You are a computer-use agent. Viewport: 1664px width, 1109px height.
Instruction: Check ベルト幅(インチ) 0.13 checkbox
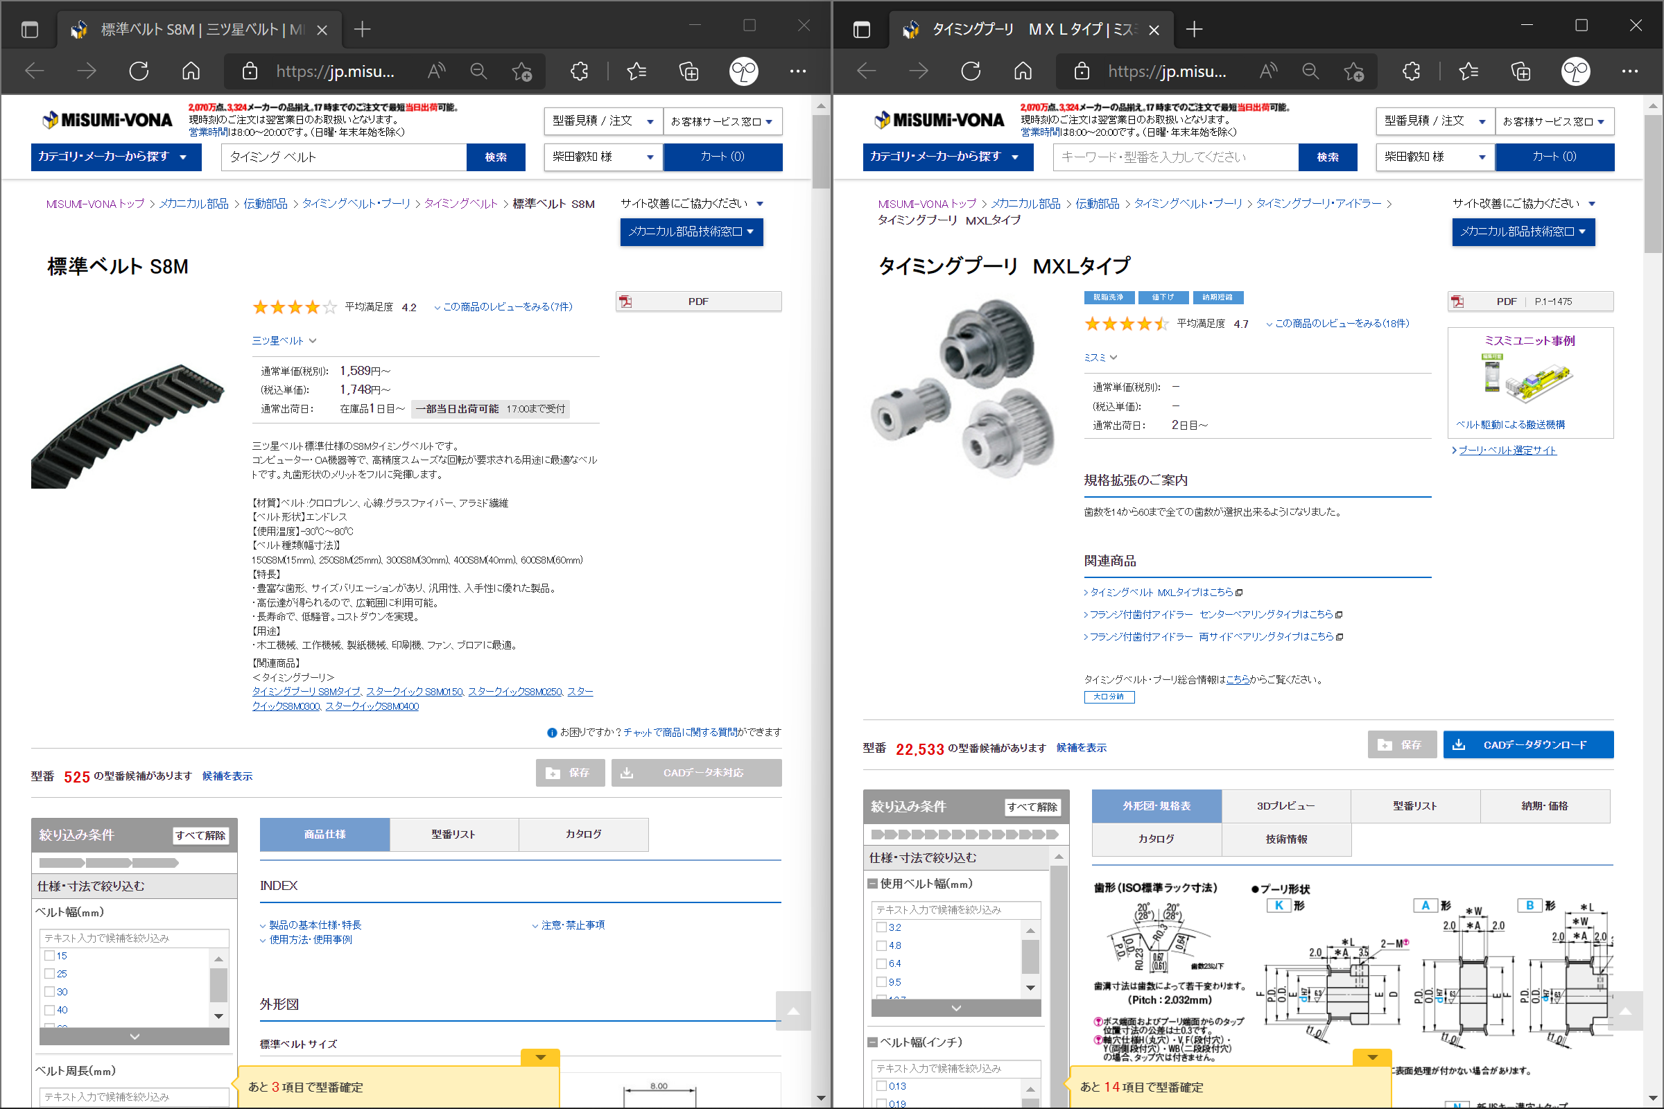881,1085
